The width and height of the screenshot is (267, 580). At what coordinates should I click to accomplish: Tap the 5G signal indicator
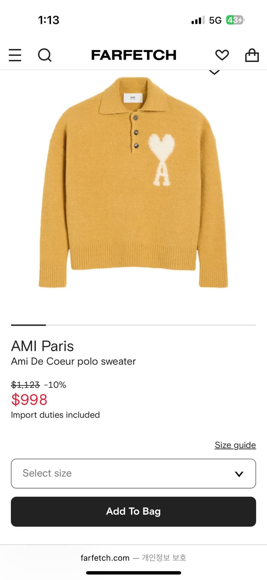click(x=215, y=20)
